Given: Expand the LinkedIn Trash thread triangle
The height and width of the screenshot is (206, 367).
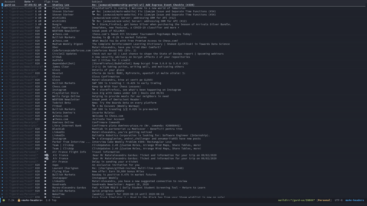Looking at the screenshot, I should pyautogui.click(x=2, y=132).
